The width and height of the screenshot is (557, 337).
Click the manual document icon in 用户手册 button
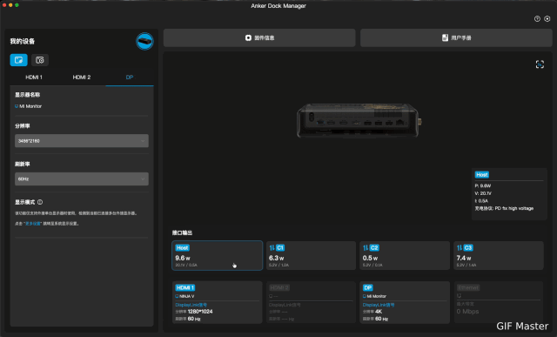click(x=445, y=37)
